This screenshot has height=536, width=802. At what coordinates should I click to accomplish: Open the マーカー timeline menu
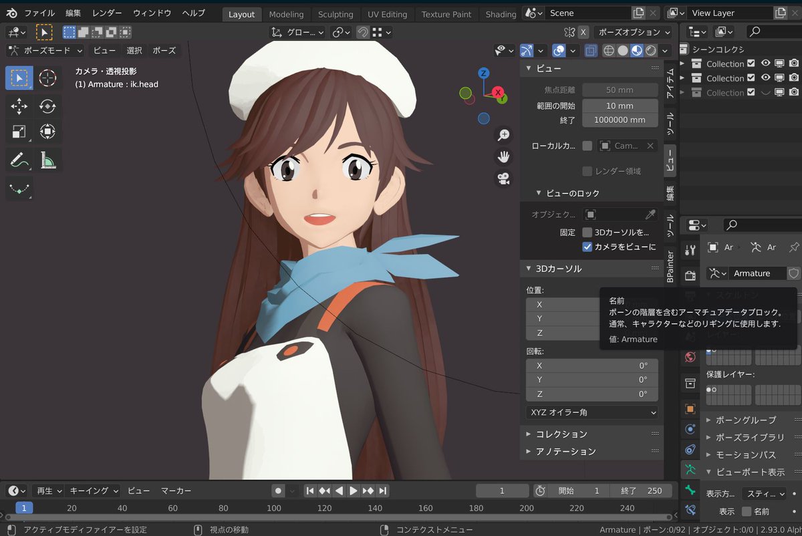(x=176, y=491)
